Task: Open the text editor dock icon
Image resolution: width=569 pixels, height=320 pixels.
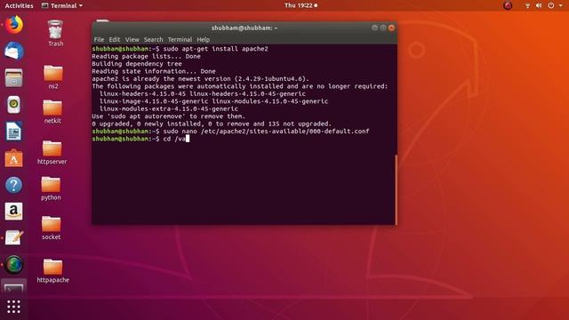Action: 14,238
